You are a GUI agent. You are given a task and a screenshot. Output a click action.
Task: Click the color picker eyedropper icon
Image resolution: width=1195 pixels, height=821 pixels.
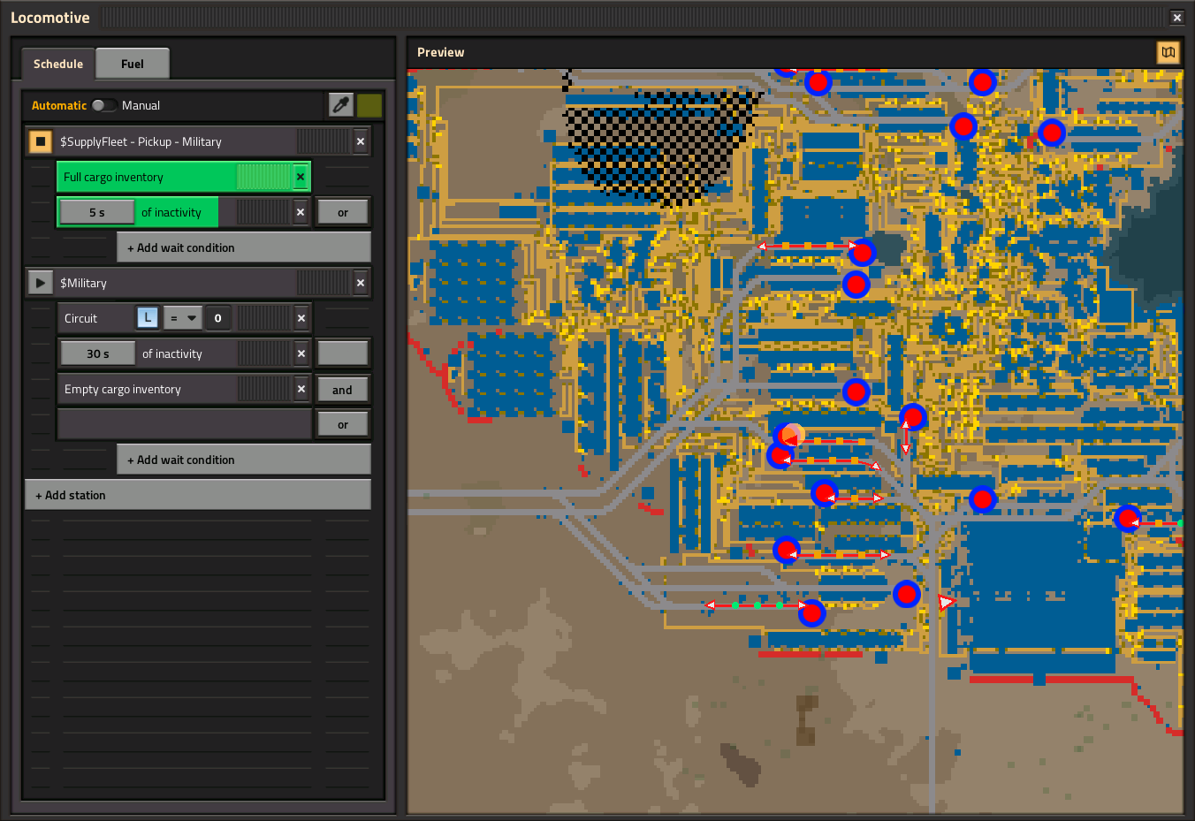click(341, 105)
